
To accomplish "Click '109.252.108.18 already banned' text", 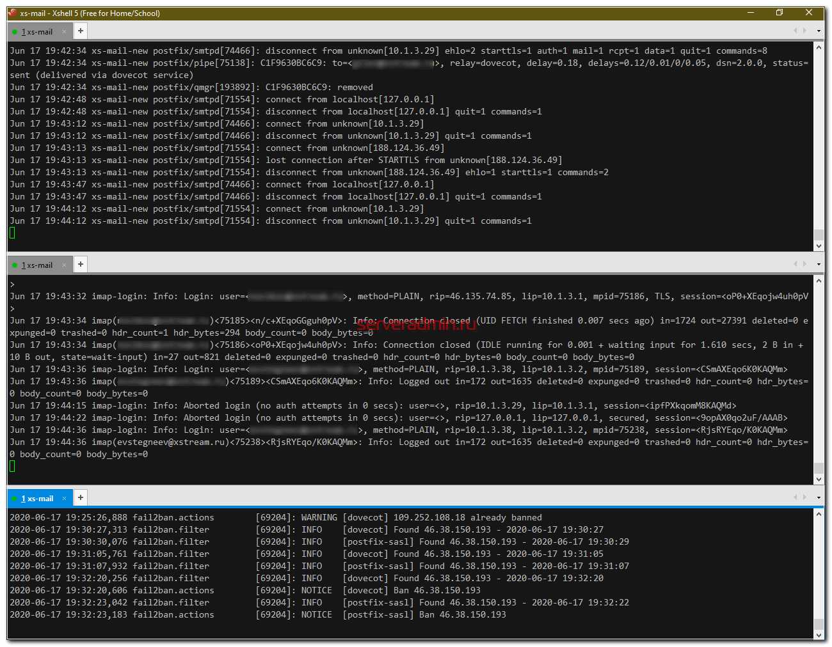I will 468,518.
